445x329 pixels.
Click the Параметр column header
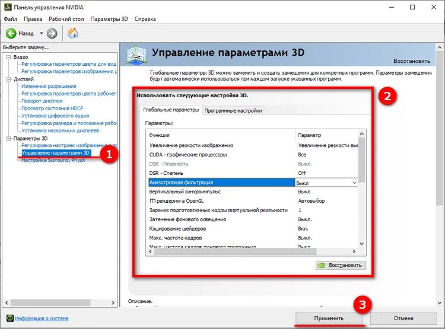(327, 135)
